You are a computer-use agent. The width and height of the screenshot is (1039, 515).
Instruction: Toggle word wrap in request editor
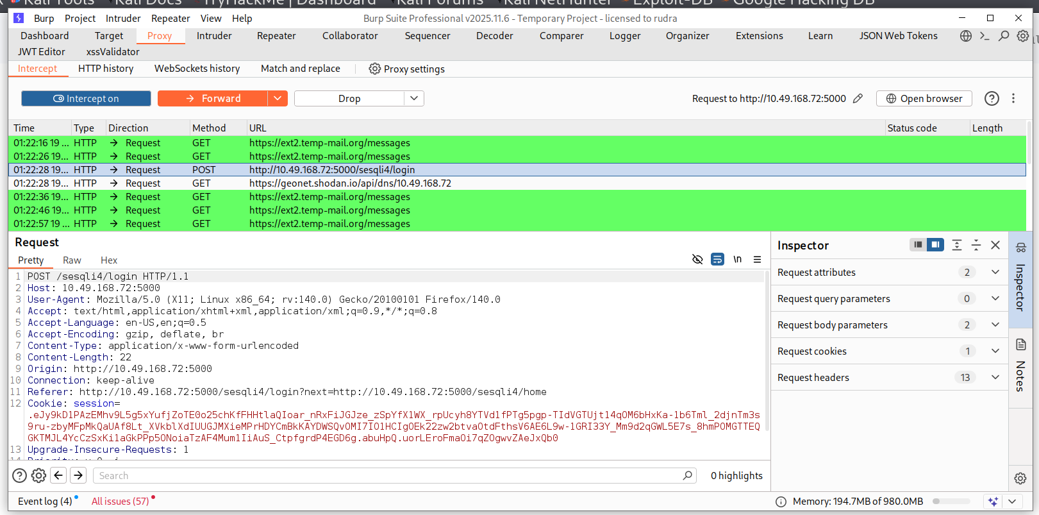[718, 259]
